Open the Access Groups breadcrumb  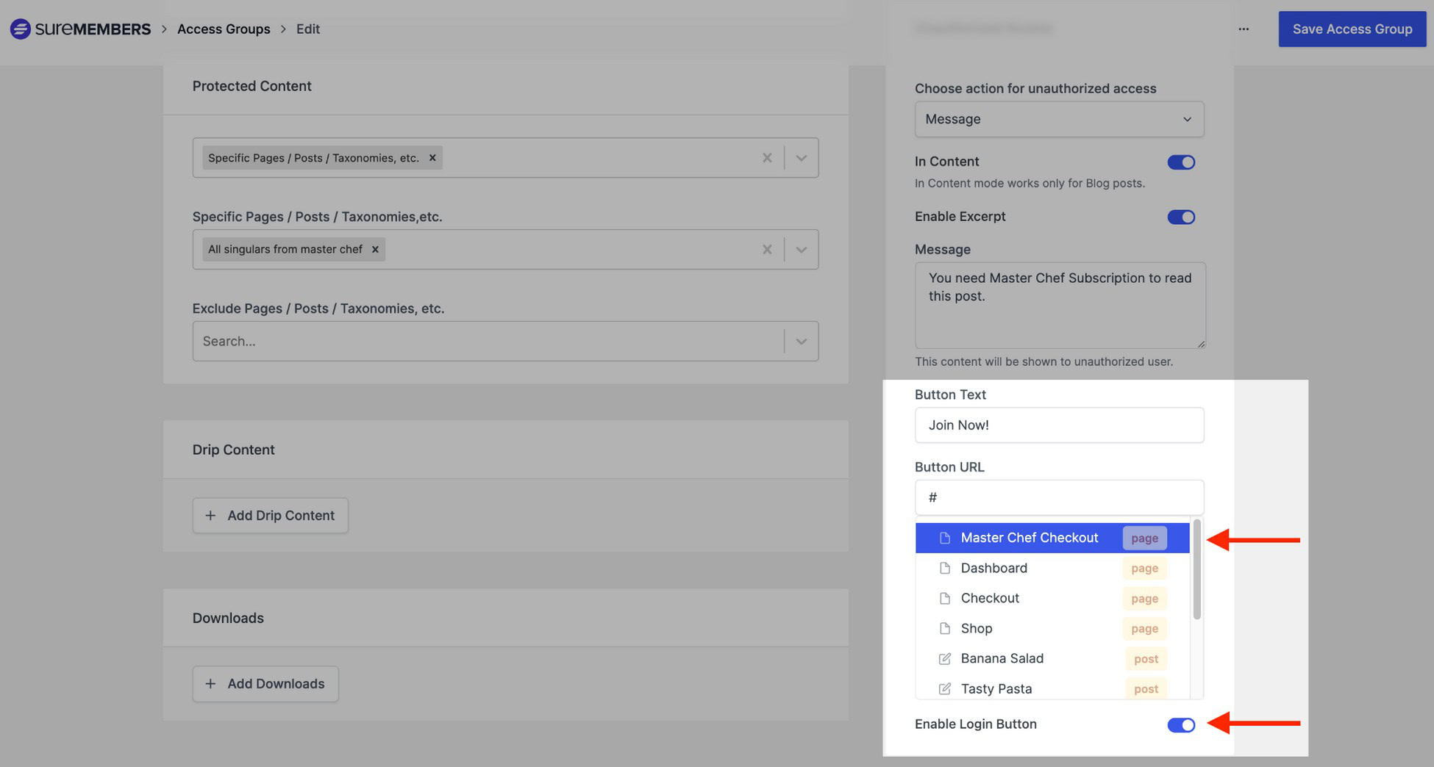(x=224, y=29)
